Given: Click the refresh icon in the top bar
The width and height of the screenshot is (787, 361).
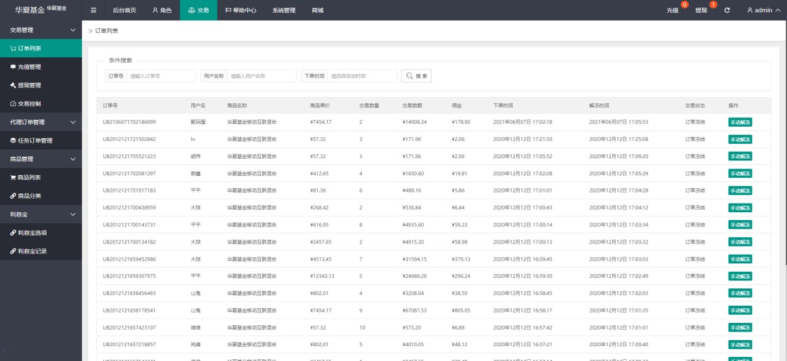Looking at the screenshot, I should tap(727, 10).
